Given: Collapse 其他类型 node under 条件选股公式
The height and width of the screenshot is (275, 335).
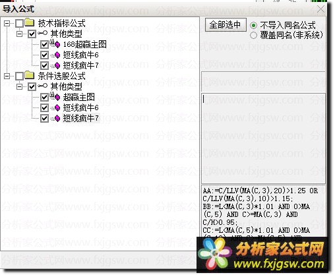Looking at the screenshot, I should pyautogui.click(x=20, y=86).
